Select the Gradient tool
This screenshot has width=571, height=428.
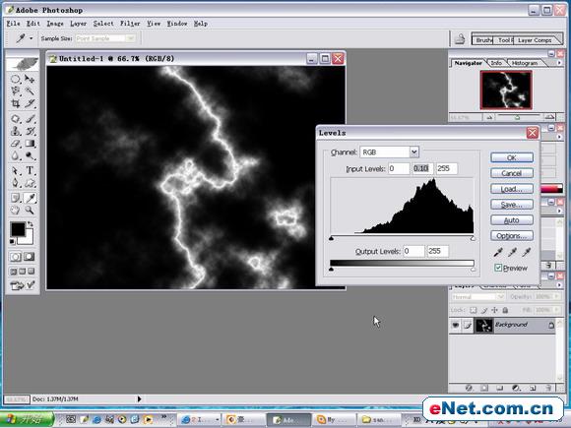[x=30, y=144]
